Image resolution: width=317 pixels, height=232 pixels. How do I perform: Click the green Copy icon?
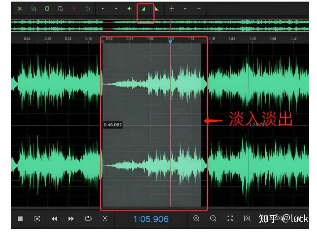tap(47, 8)
